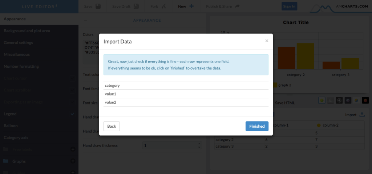This screenshot has width=372, height=174.
Task: Open the Balloon sidebar section
Action: [39, 126]
